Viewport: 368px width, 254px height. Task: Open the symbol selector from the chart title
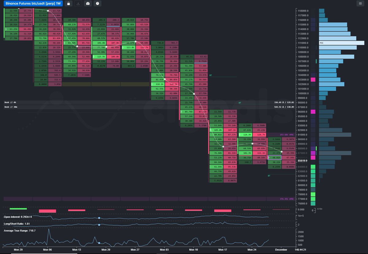(x=34, y=3)
